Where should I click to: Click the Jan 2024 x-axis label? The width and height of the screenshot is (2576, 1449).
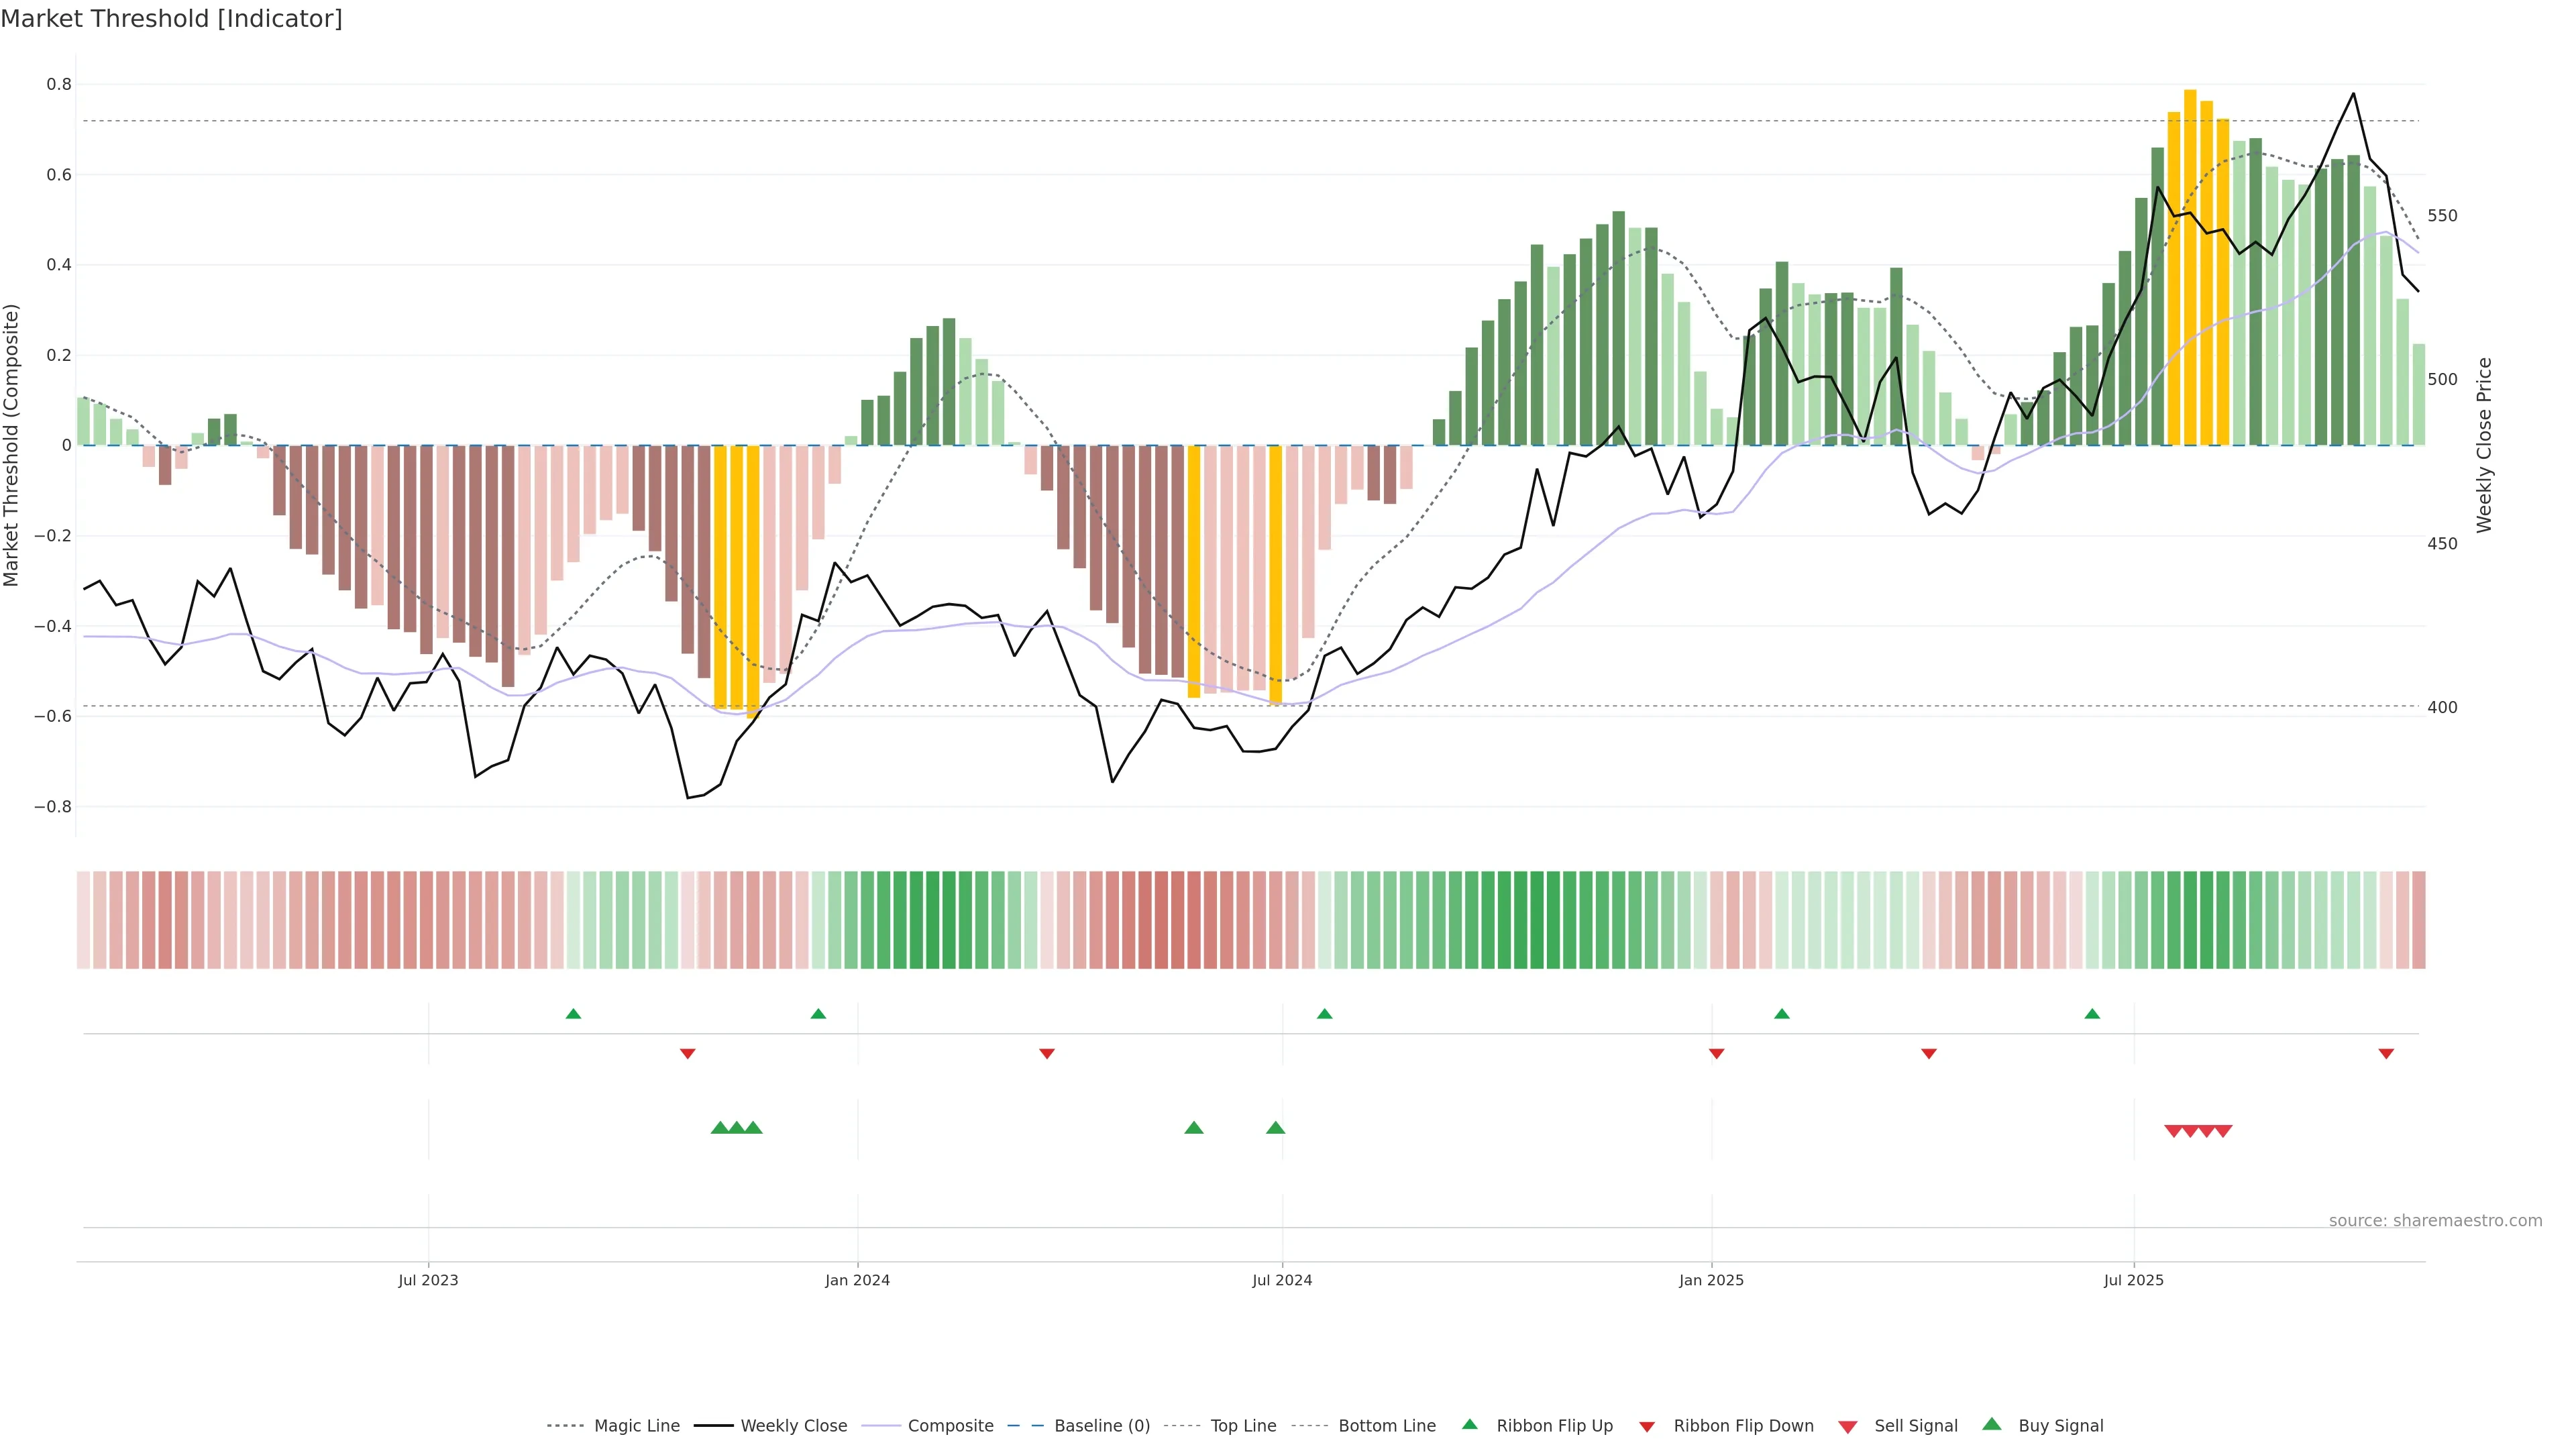coord(857,1280)
